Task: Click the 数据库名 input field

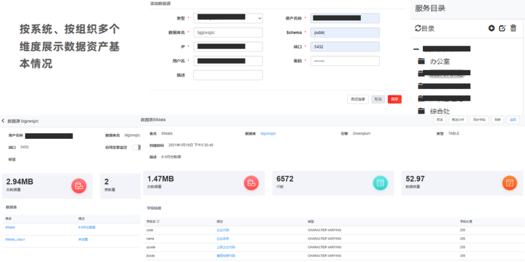Action: point(228,33)
